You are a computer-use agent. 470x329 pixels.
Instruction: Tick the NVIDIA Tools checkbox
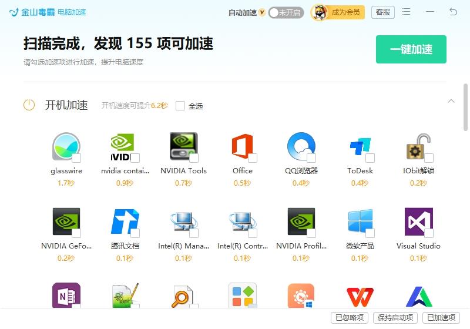[x=194, y=158]
